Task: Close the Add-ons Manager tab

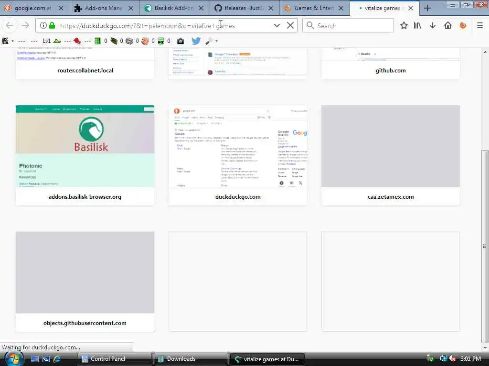Action: [131, 8]
